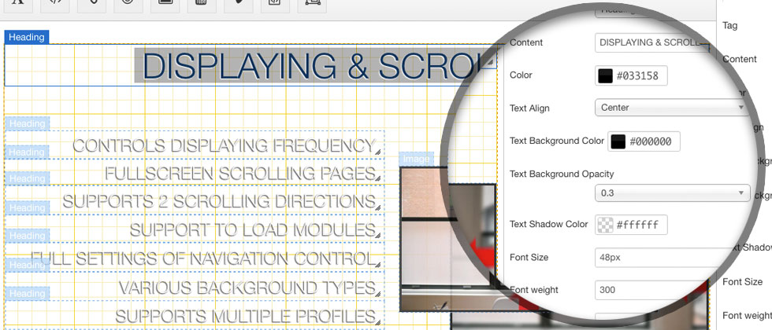
Task: Open the Text Align dropdown showing Center
Action: pyautogui.click(x=671, y=108)
